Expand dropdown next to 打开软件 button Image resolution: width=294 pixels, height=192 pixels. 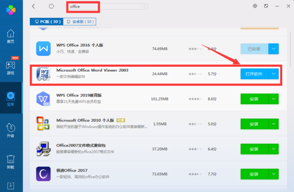273,74
